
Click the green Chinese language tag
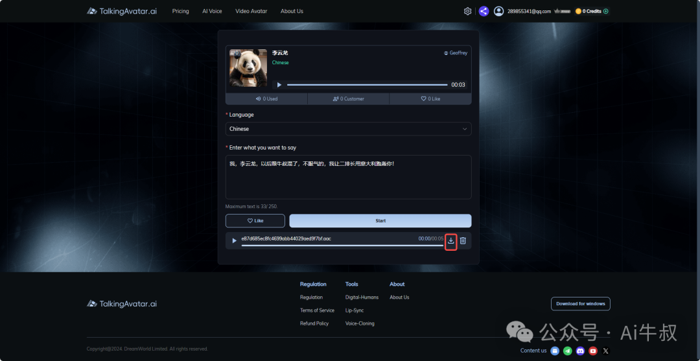point(281,63)
